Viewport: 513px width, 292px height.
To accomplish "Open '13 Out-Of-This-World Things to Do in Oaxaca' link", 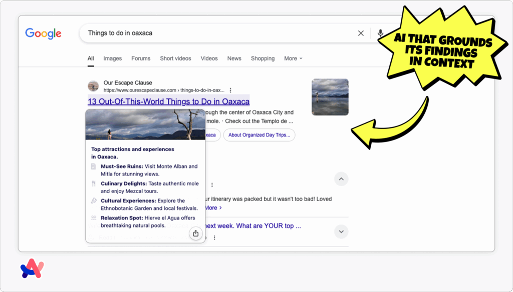I will click(168, 101).
